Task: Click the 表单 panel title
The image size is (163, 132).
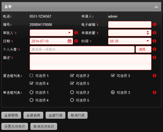Action: click(x=8, y=7)
